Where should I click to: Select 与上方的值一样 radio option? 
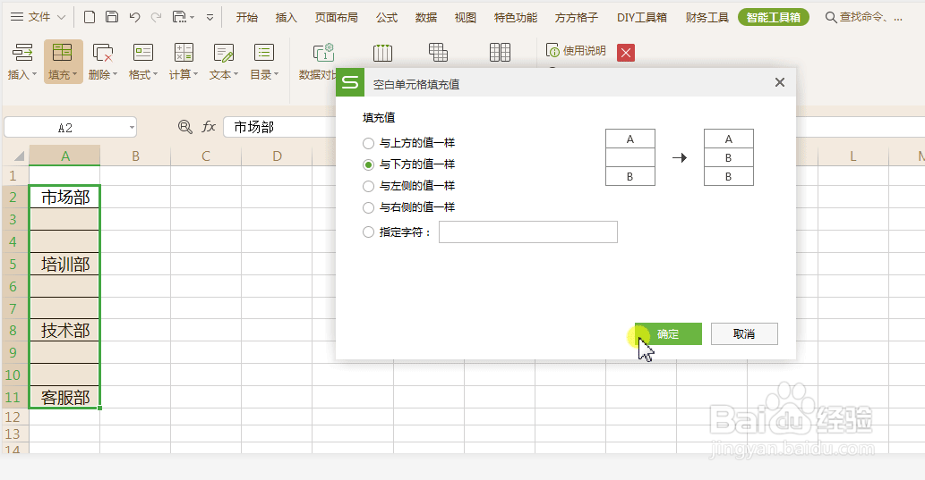pyautogui.click(x=368, y=143)
